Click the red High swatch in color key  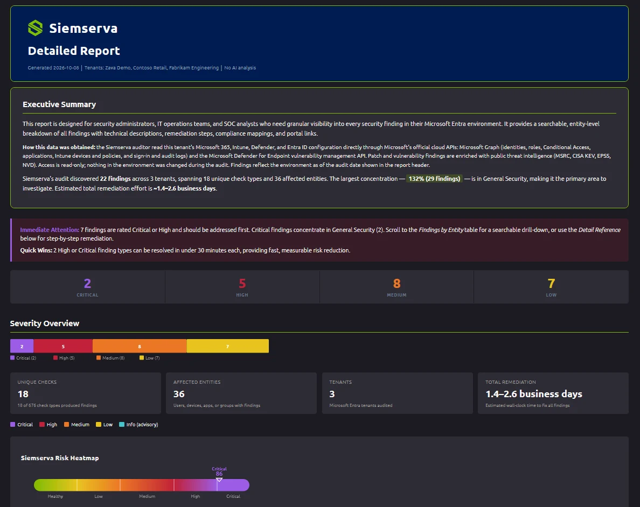(x=41, y=425)
